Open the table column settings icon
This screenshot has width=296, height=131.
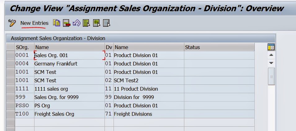[271, 47]
